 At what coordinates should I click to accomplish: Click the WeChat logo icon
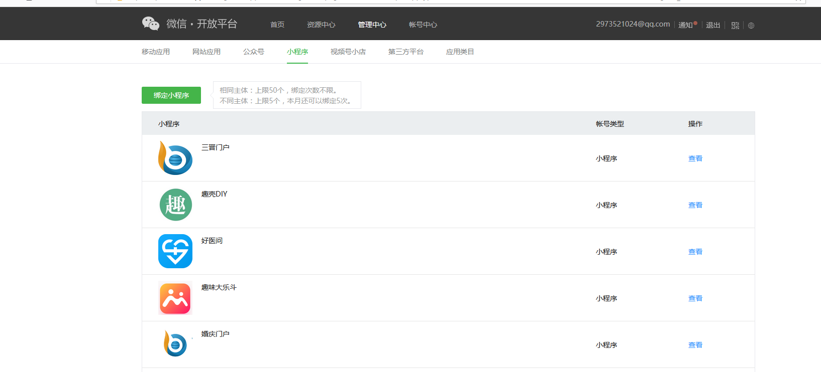pos(151,24)
